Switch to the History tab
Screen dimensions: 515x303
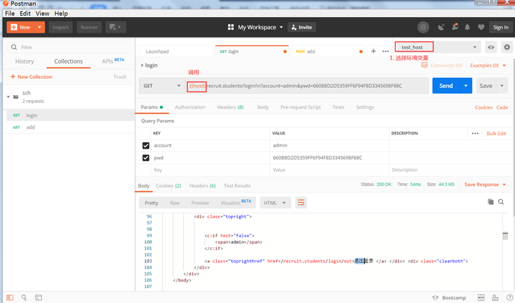pyautogui.click(x=24, y=61)
